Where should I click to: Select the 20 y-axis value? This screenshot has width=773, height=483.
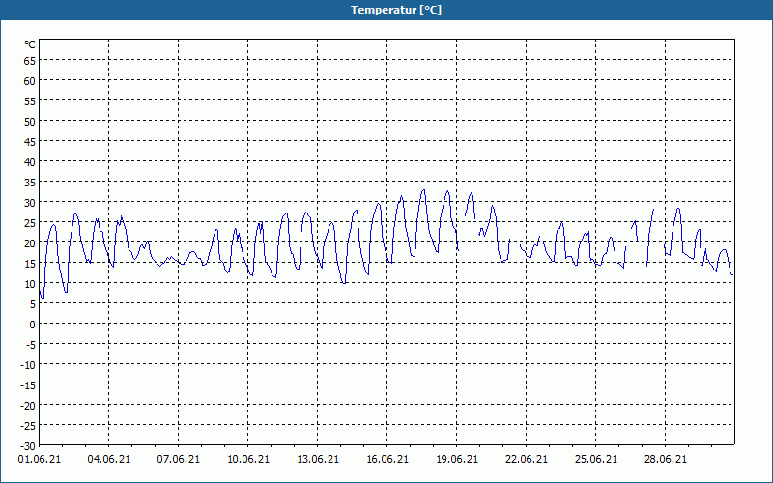[30, 243]
